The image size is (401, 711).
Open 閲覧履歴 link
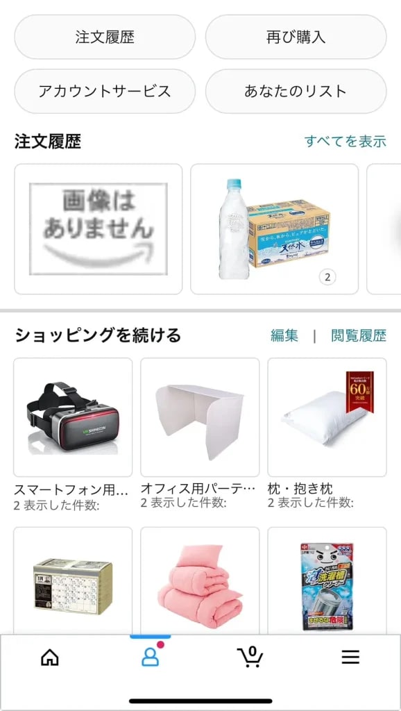pyautogui.click(x=359, y=335)
